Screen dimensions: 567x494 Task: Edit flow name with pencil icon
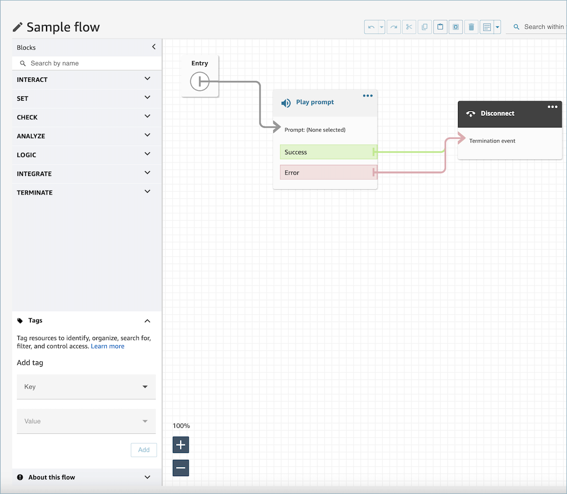(18, 27)
